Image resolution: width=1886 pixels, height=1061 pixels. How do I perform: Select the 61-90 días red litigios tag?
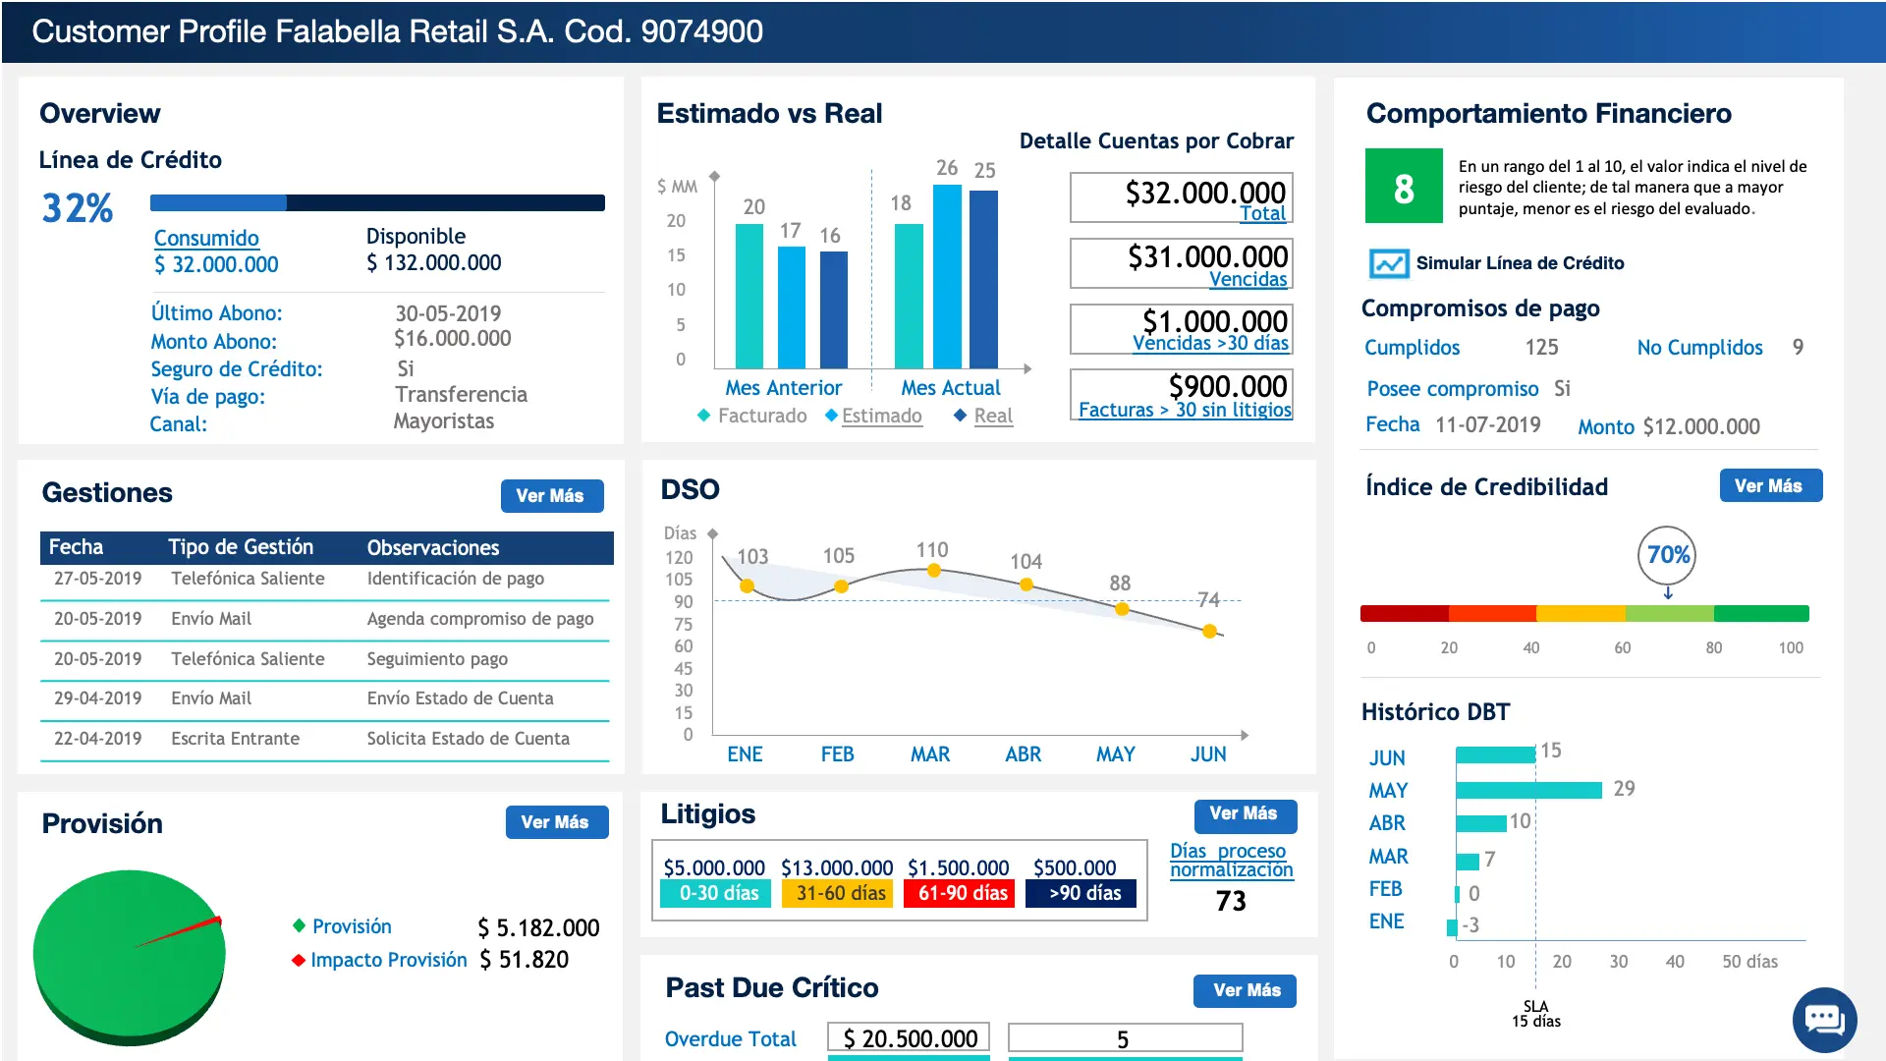[962, 893]
